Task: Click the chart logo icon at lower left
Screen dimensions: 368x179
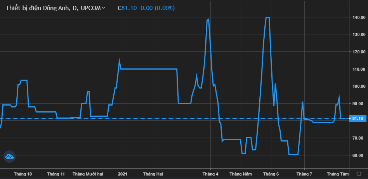Action: pyautogui.click(x=9, y=156)
